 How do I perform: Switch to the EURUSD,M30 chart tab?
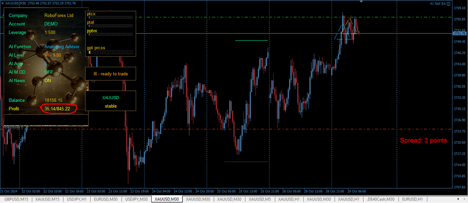click(106, 199)
